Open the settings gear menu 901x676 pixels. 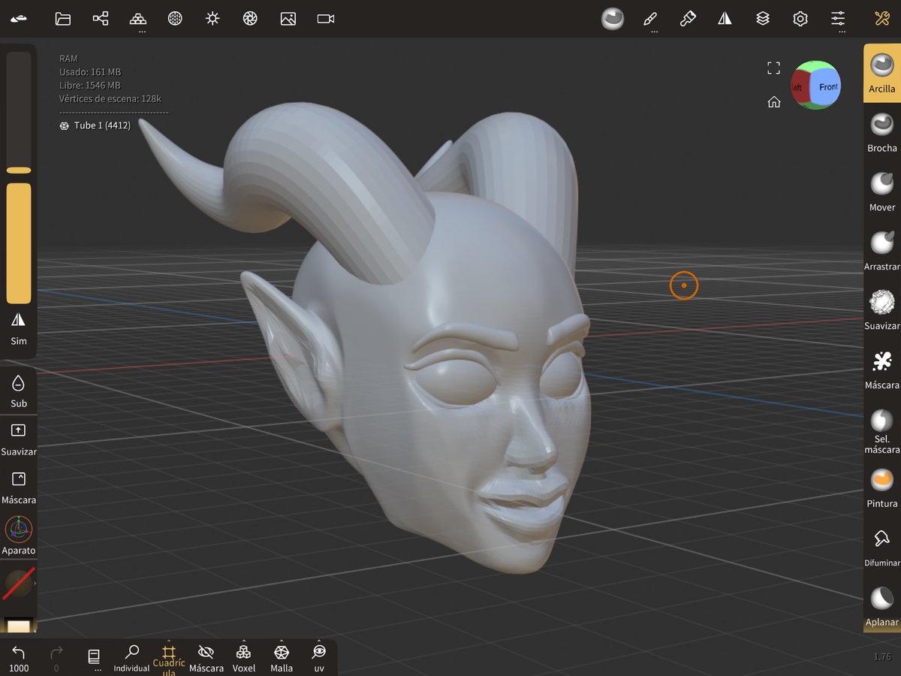pyautogui.click(x=800, y=19)
